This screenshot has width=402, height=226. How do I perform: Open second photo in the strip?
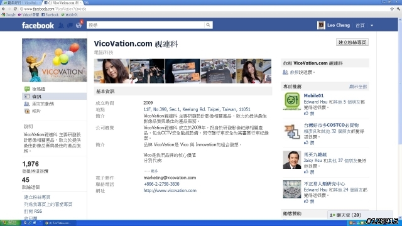click(147, 71)
